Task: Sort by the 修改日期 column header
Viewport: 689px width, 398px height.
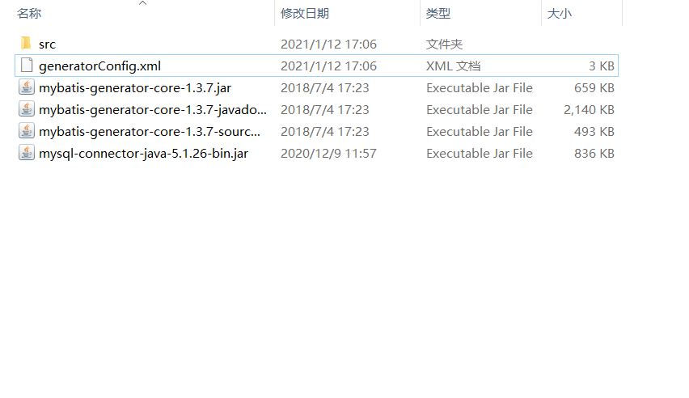Action: tap(305, 14)
